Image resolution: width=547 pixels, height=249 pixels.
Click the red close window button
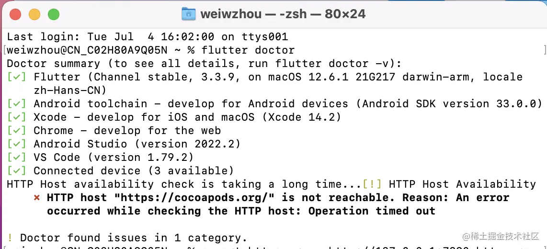click(x=15, y=14)
